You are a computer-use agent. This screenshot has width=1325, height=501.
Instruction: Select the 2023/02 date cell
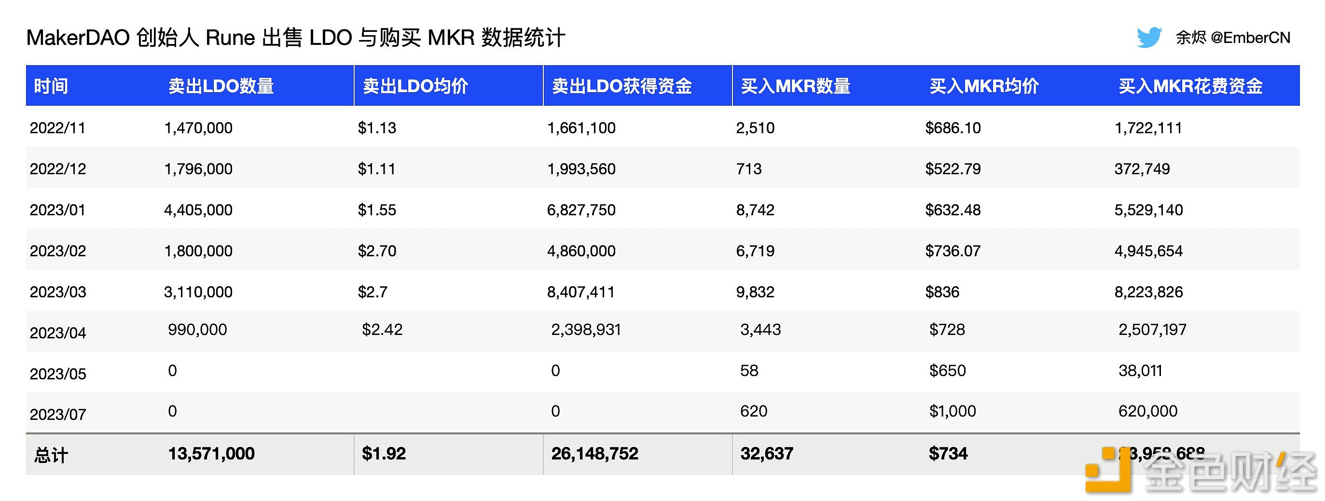(57, 251)
